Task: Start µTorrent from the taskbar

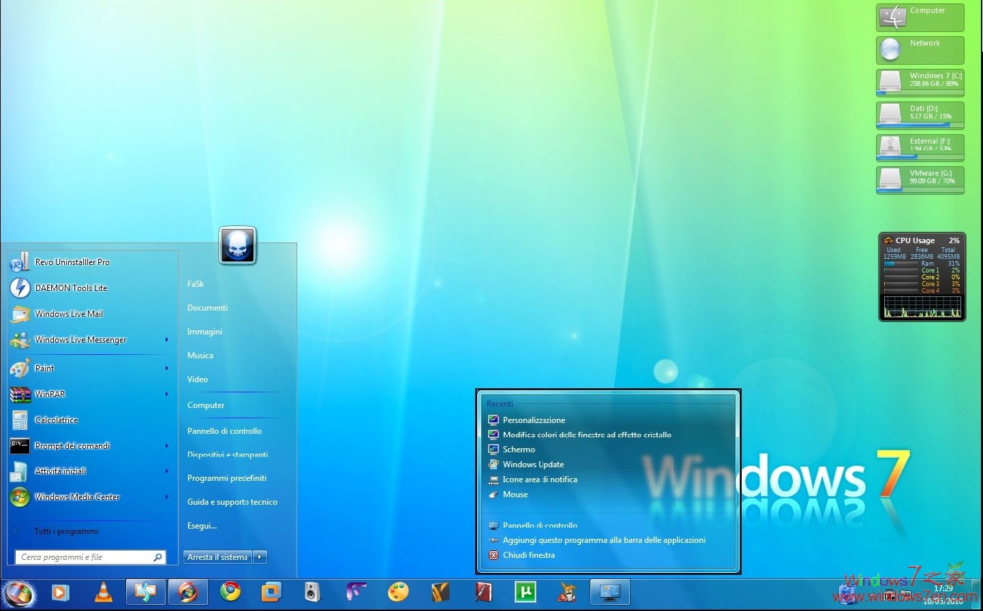Action: [x=524, y=592]
